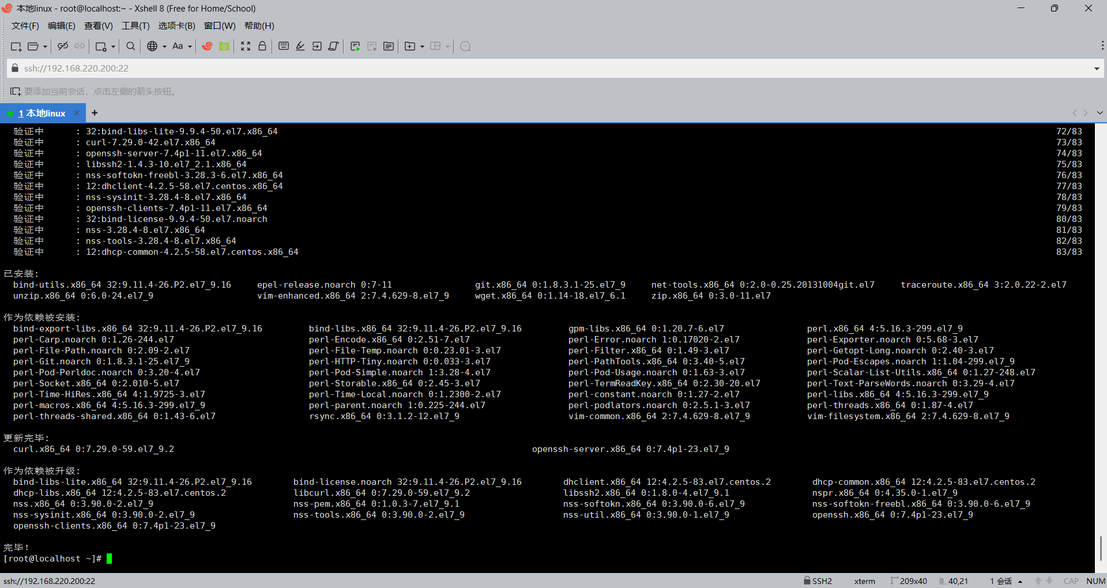Image resolution: width=1107 pixels, height=588 pixels.
Task: Open the 帮助(H) menu
Action: (259, 26)
